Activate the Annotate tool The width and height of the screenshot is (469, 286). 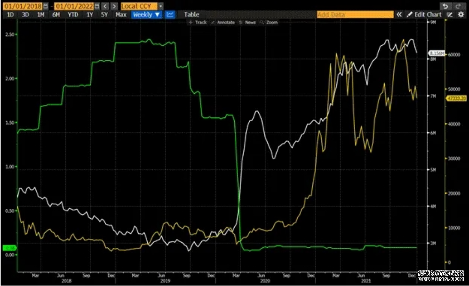(223, 23)
